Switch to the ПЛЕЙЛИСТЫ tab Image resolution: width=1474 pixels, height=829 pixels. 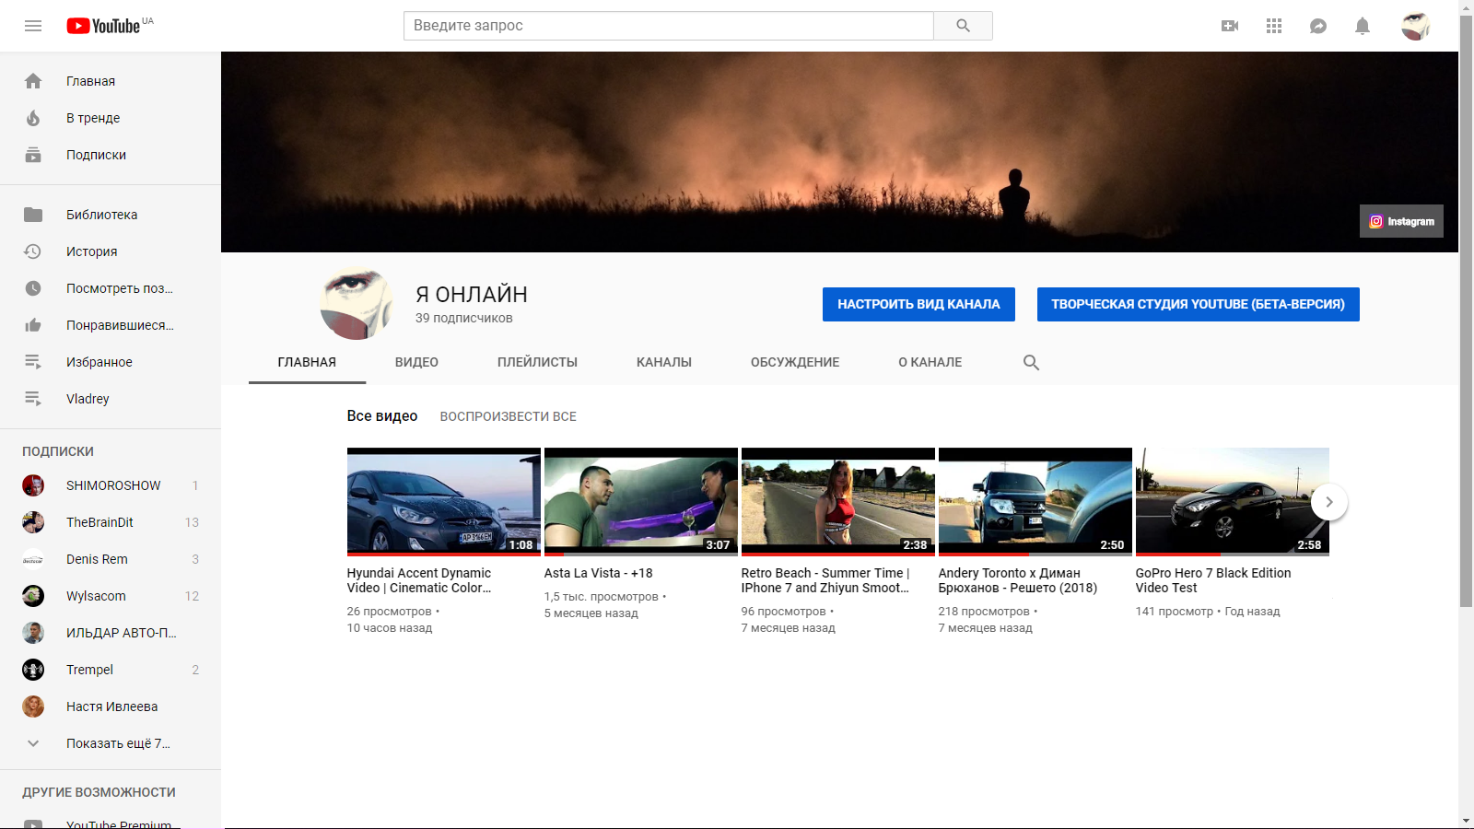pyautogui.click(x=537, y=362)
